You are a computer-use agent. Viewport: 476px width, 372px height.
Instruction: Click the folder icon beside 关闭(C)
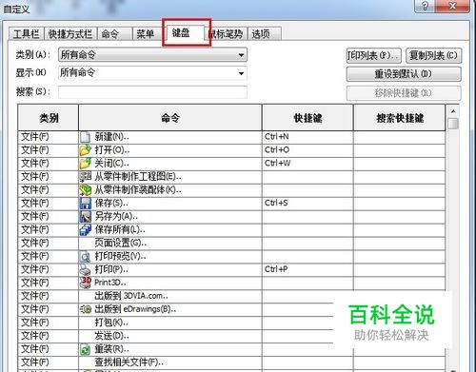pyautogui.click(x=85, y=164)
